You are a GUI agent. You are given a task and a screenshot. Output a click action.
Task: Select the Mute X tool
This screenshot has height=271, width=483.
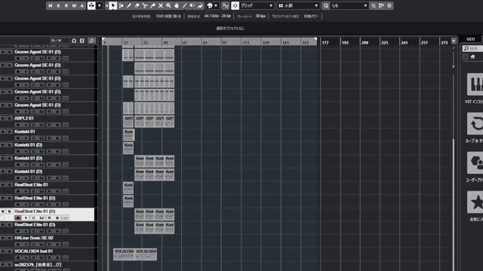coord(161,5)
